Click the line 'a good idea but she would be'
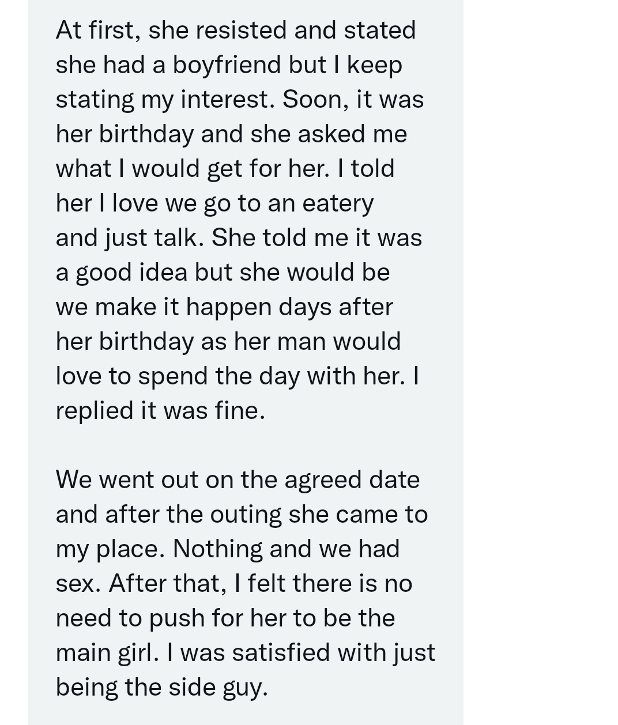618x725 pixels. tap(223, 273)
